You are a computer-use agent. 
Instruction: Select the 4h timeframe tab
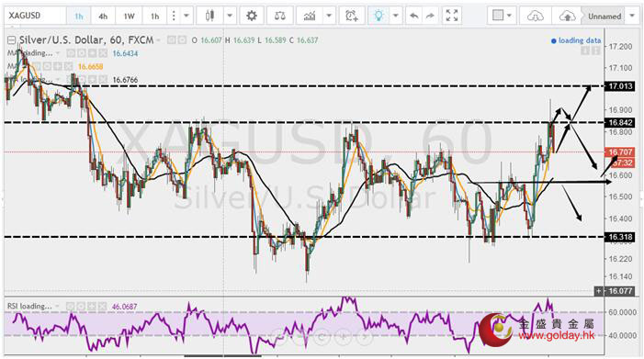[x=103, y=16]
